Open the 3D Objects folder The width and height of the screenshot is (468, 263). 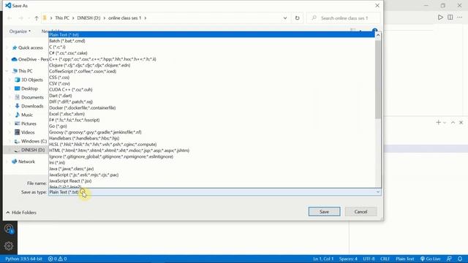coord(29,80)
